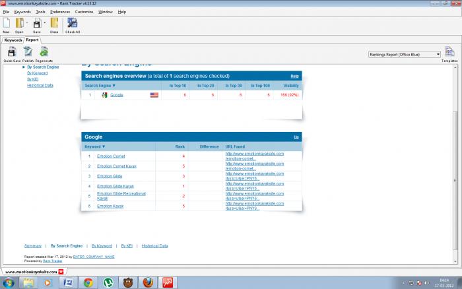Regenerate the report

pyautogui.click(x=44, y=52)
